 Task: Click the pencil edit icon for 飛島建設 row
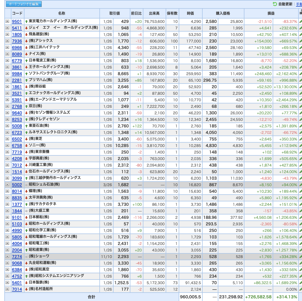300,35
